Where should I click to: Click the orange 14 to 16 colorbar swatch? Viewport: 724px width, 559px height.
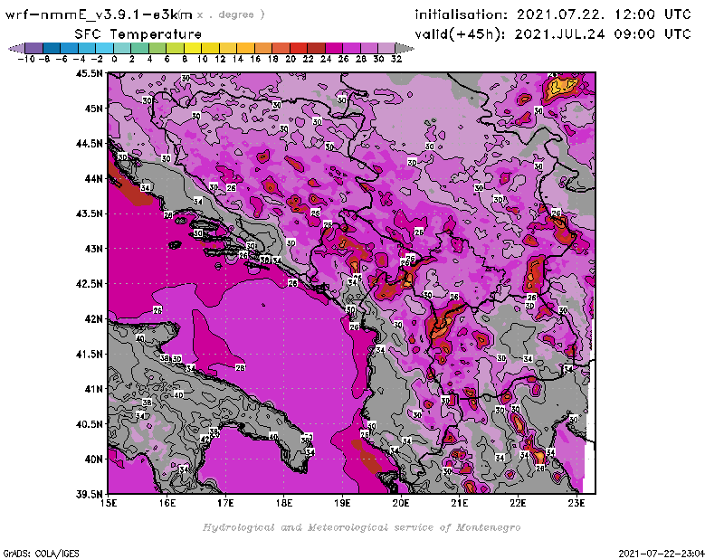pos(245,48)
